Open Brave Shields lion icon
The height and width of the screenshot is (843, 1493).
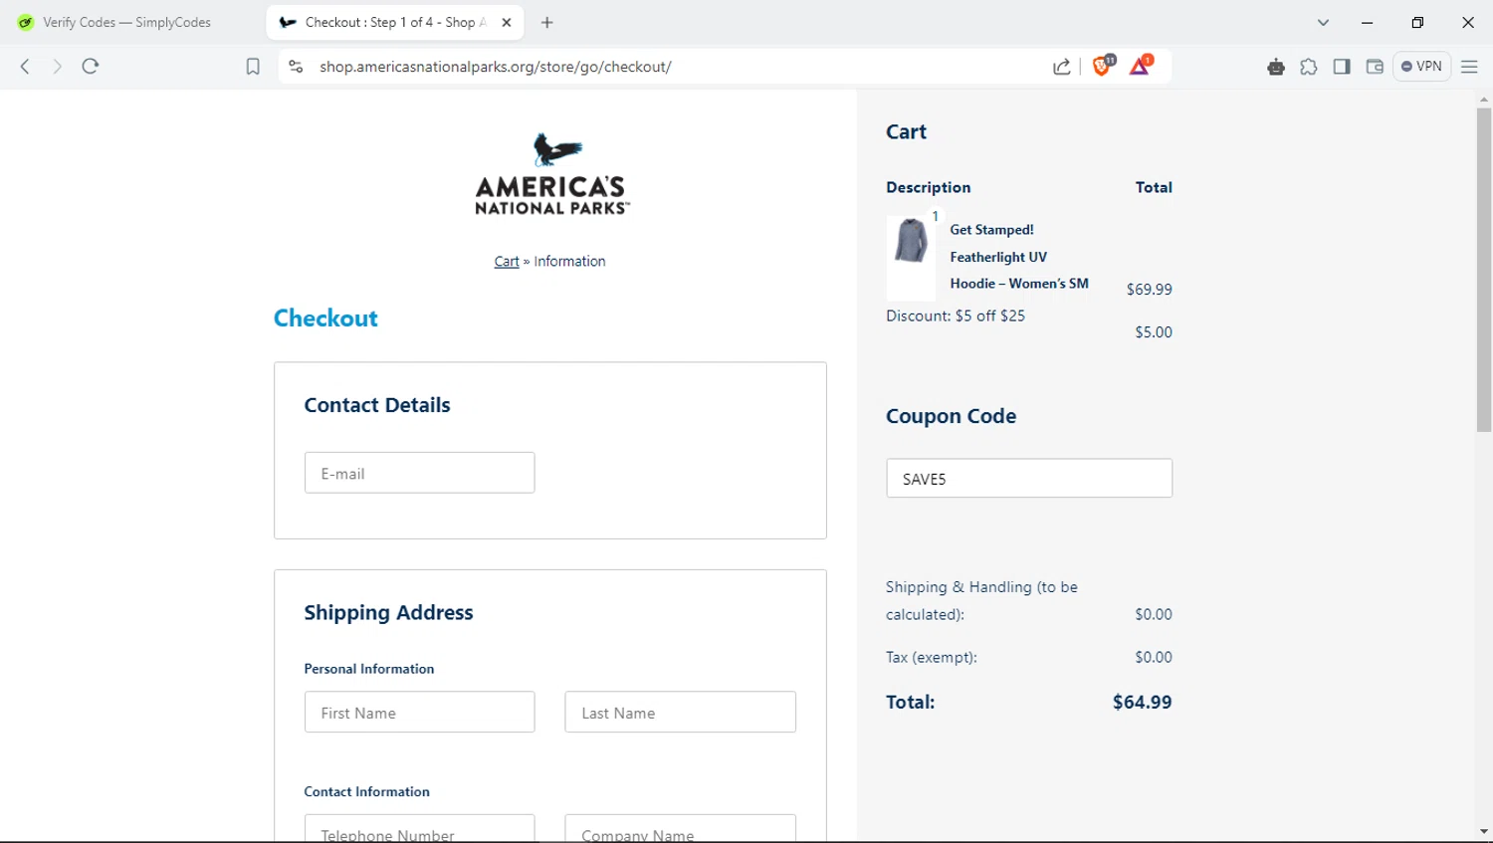tap(1103, 66)
